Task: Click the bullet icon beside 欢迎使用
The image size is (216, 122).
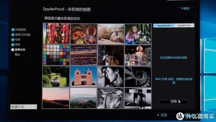Action: click(13, 30)
